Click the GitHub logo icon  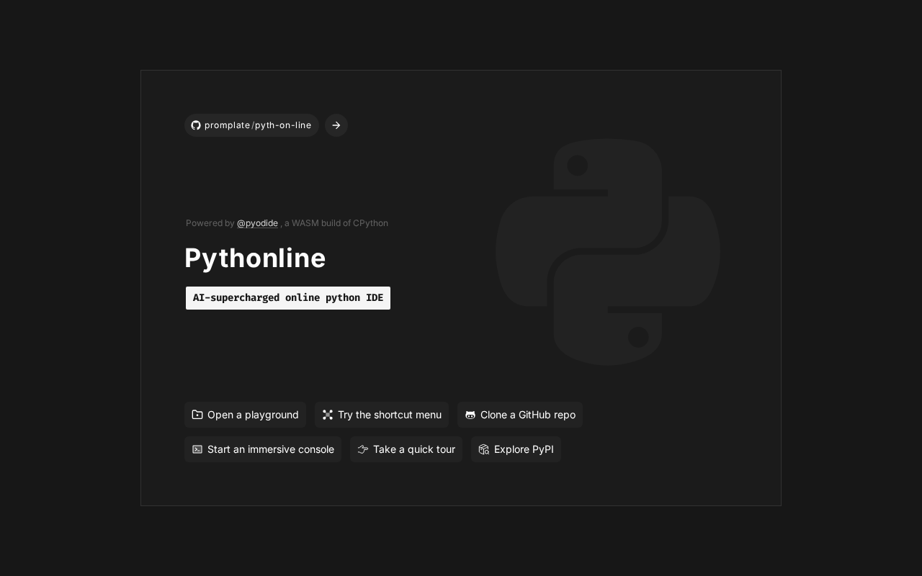point(196,125)
